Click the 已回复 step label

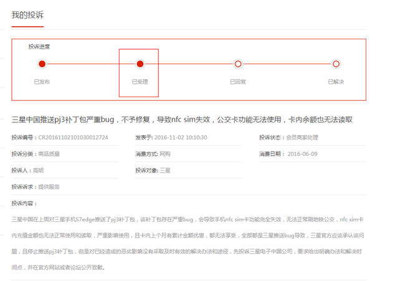tap(238, 82)
